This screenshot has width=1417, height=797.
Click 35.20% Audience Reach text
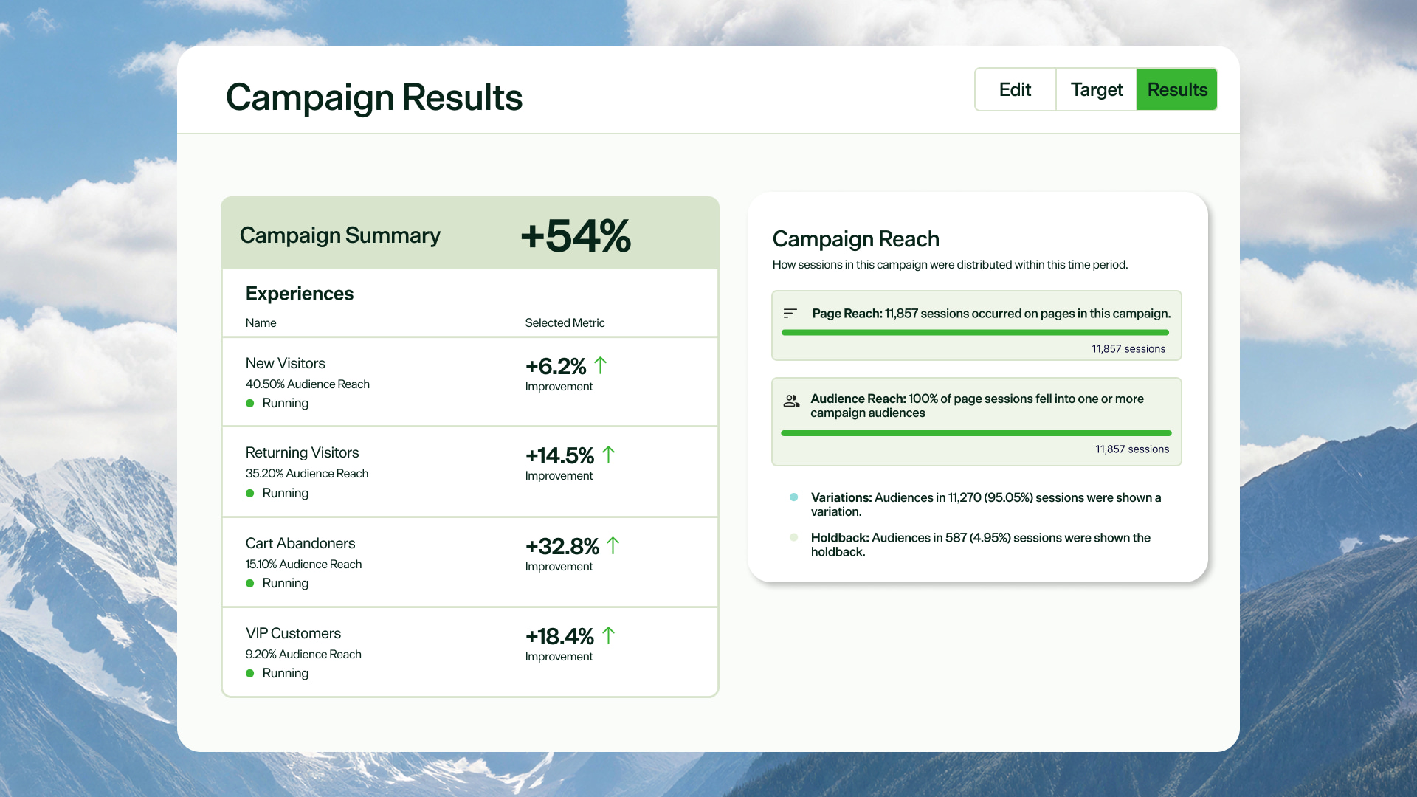[307, 474]
